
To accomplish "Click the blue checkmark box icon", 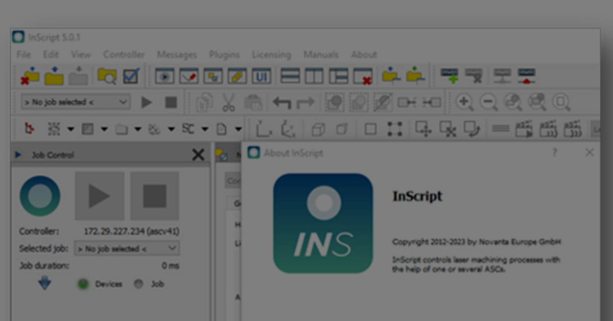I will tap(131, 76).
